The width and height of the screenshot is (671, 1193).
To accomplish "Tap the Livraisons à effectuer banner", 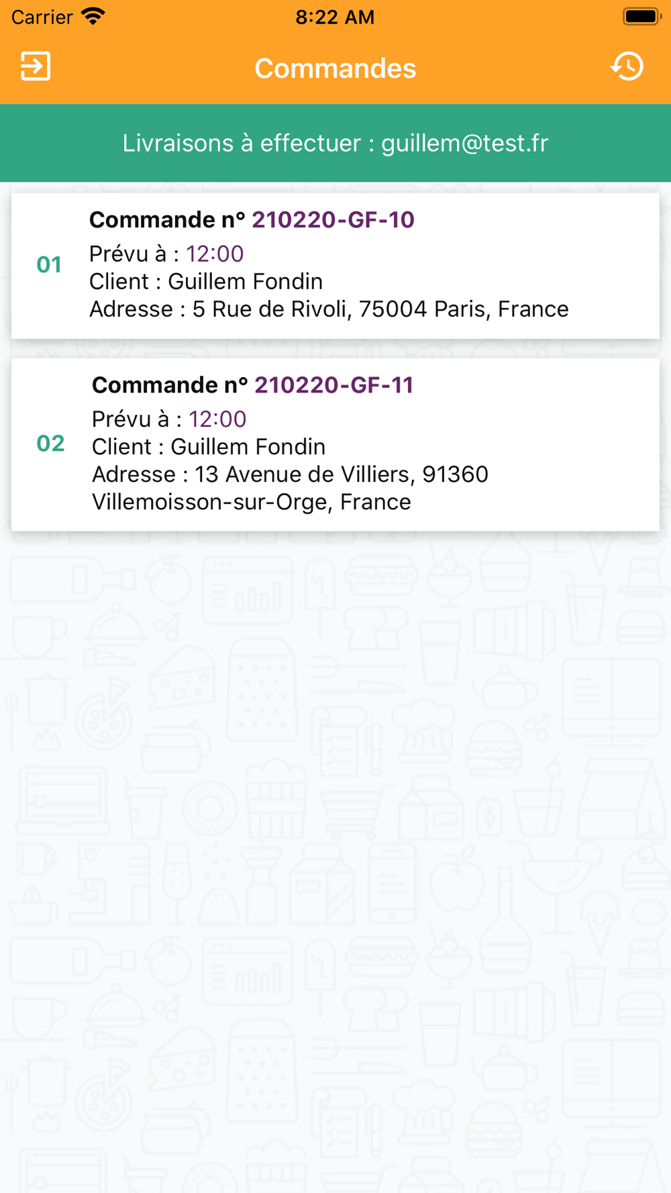I will coord(335,143).
